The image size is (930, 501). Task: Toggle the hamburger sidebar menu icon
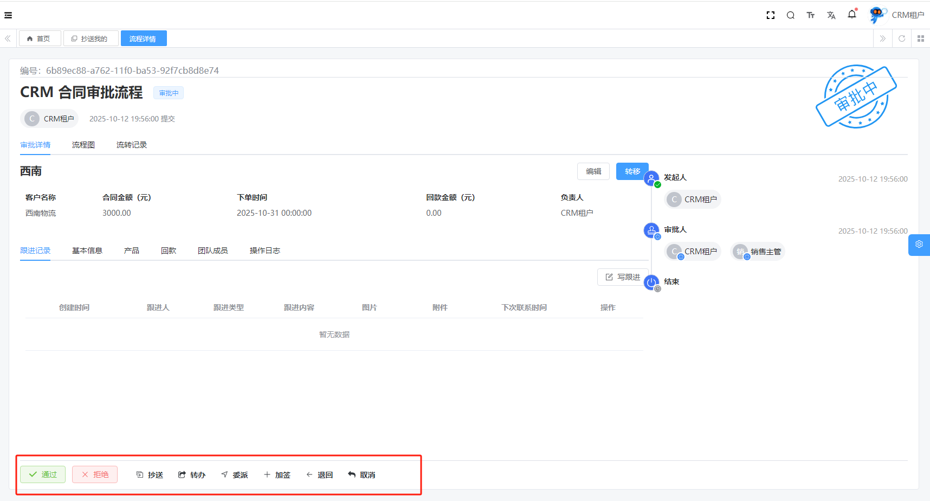(8, 15)
